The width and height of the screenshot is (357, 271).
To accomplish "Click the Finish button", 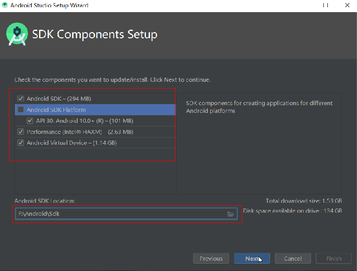I will [x=334, y=258].
